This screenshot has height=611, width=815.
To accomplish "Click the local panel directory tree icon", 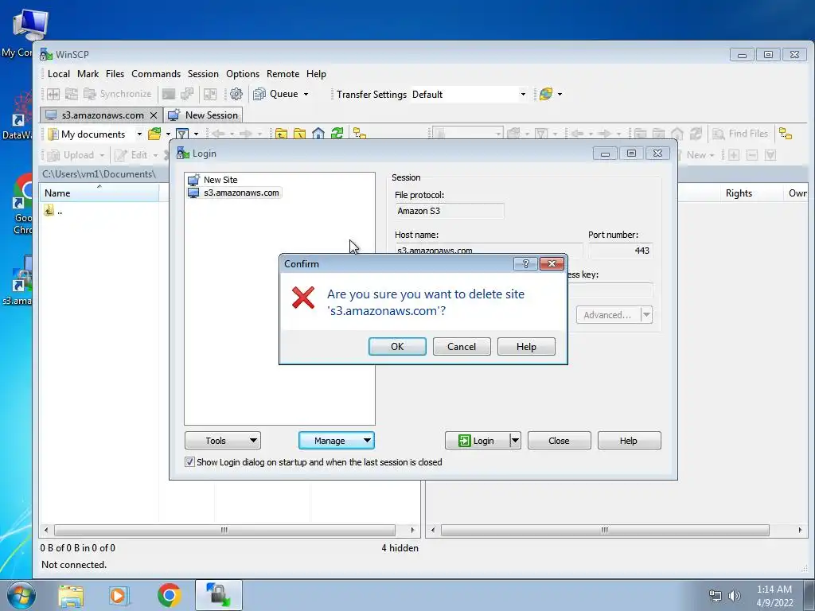I will tap(360, 134).
